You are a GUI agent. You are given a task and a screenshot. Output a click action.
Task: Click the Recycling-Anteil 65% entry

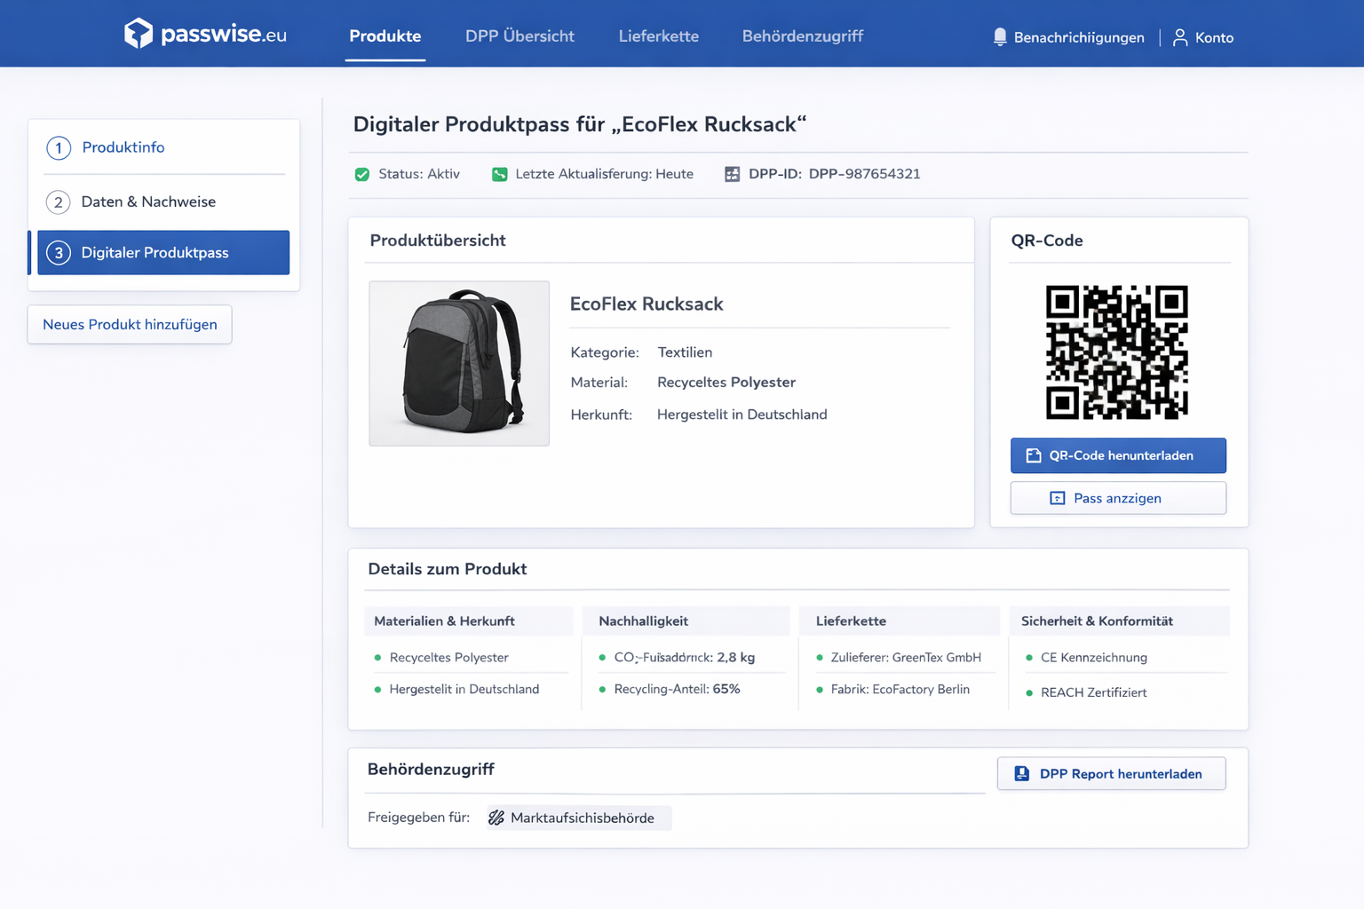[677, 689]
